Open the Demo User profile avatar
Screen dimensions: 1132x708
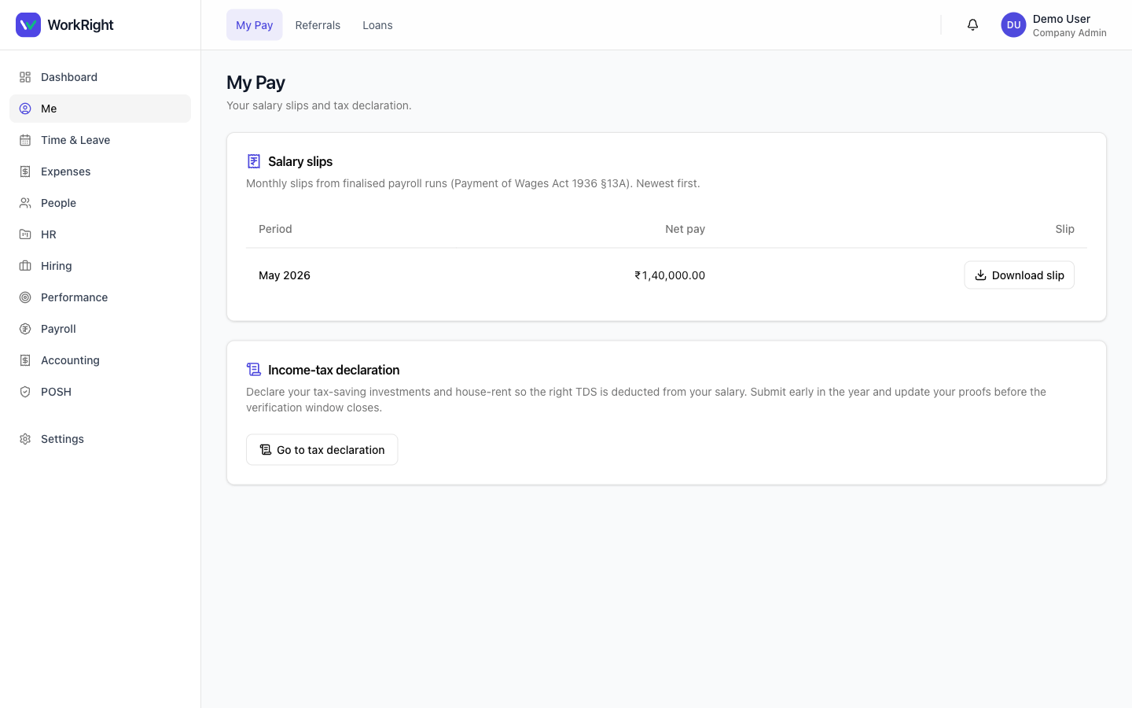1013,25
